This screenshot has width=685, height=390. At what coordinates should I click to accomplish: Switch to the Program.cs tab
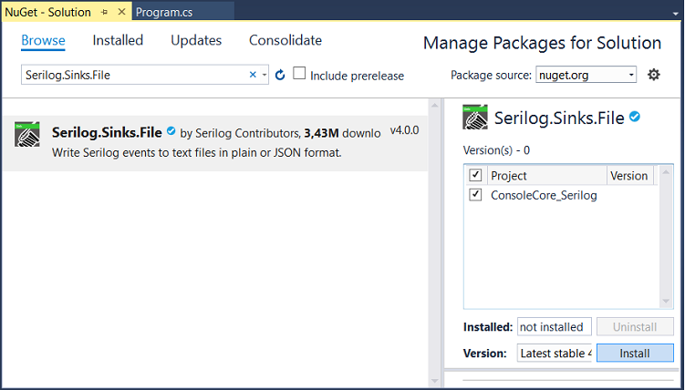164,12
